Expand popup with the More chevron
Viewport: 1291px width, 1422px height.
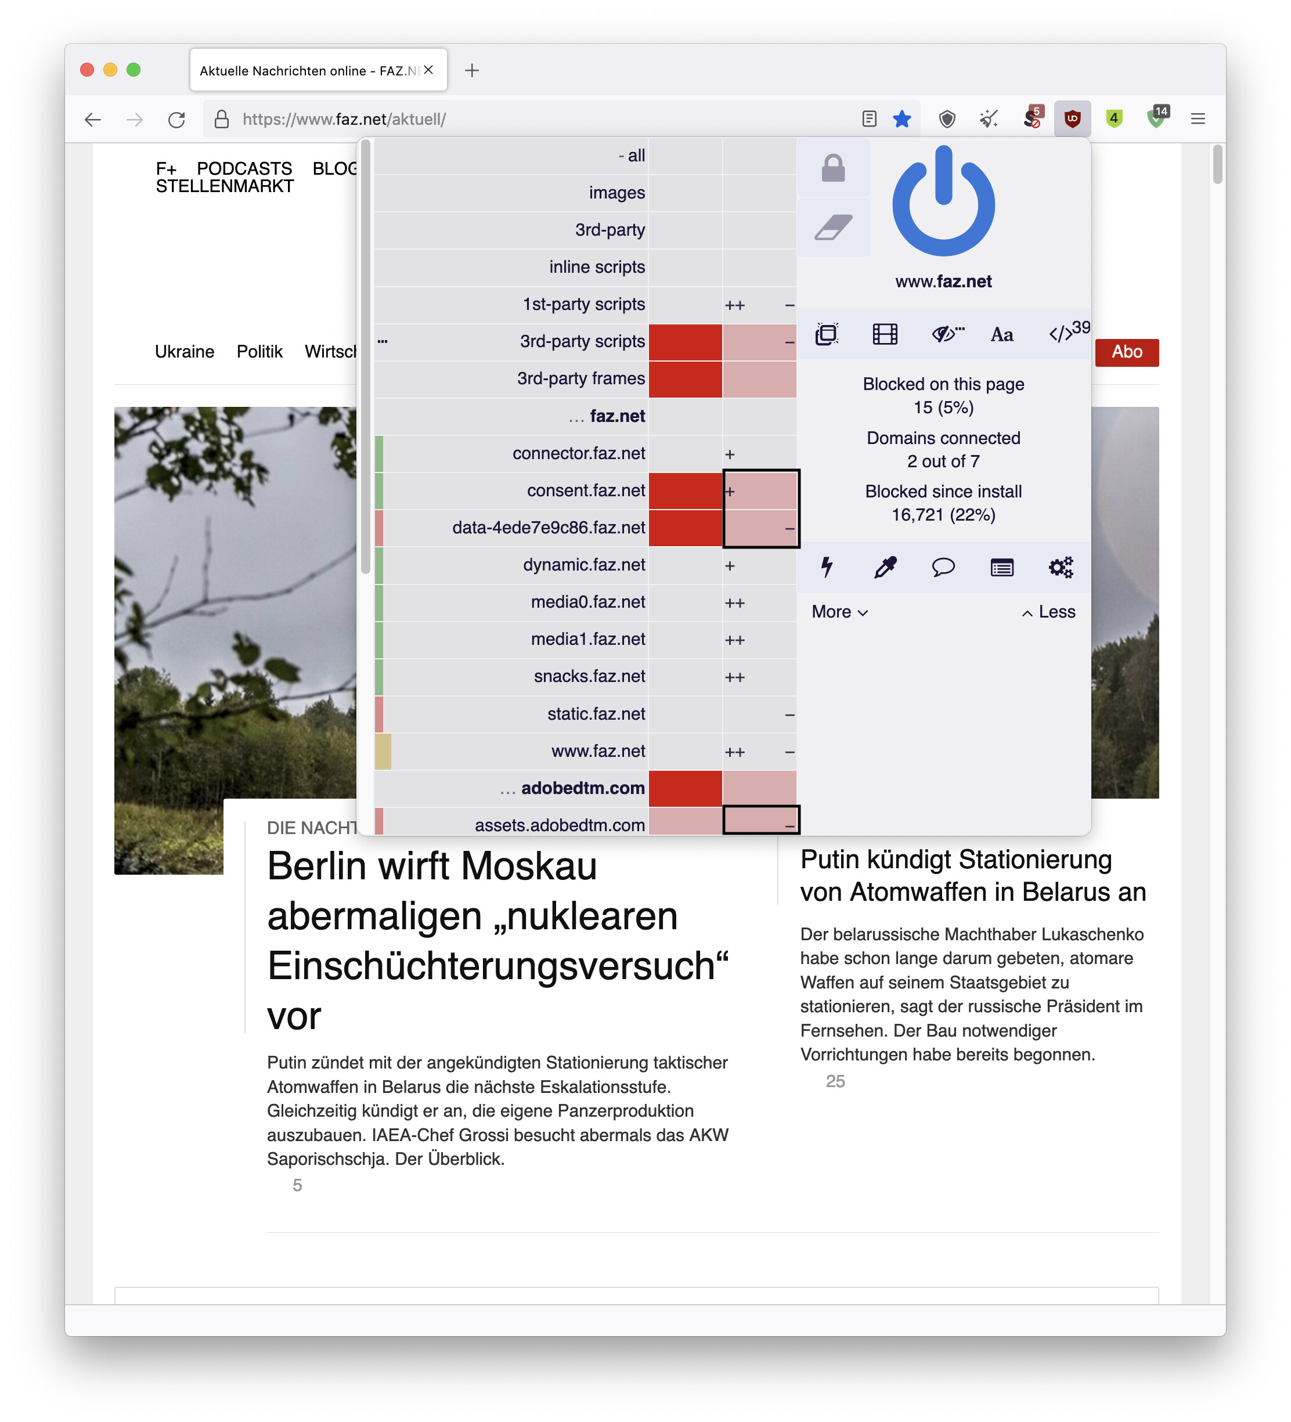coord(839,612)
